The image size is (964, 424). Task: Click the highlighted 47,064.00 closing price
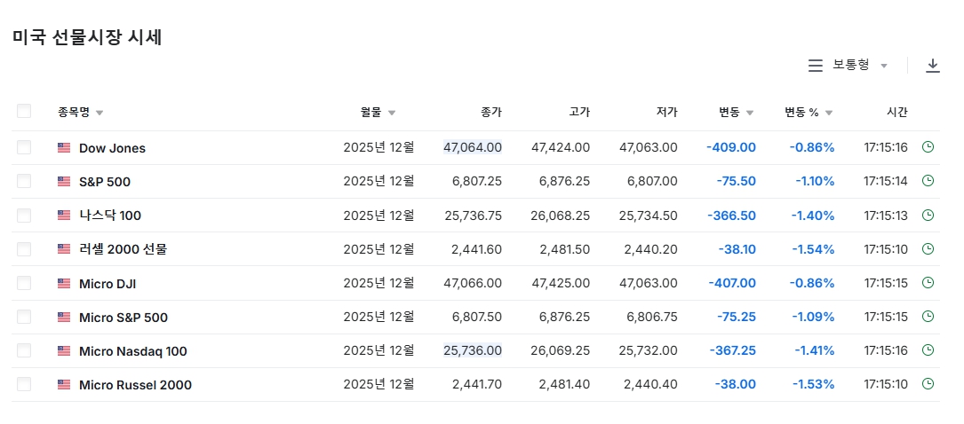(473, 147)
